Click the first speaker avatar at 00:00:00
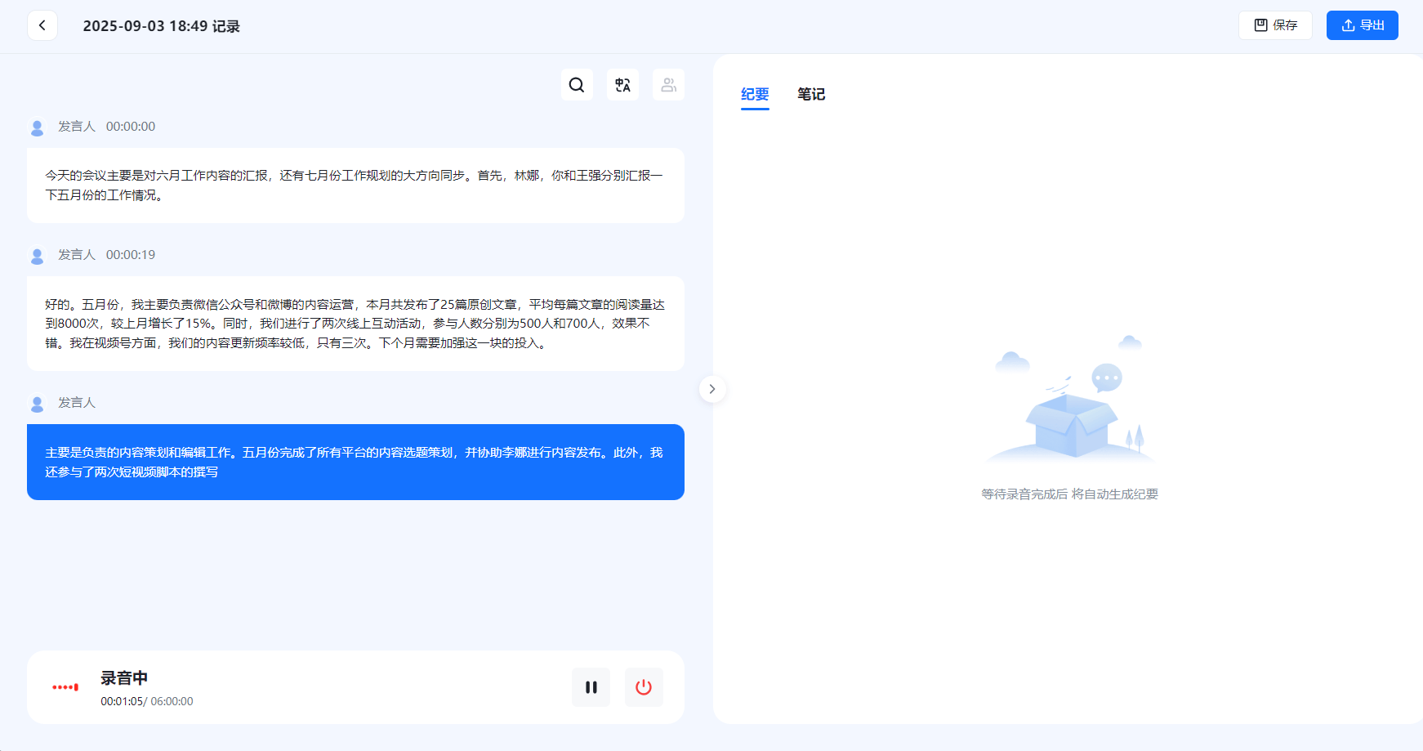Screen dimensions: 1423x751 pos(37,127)
